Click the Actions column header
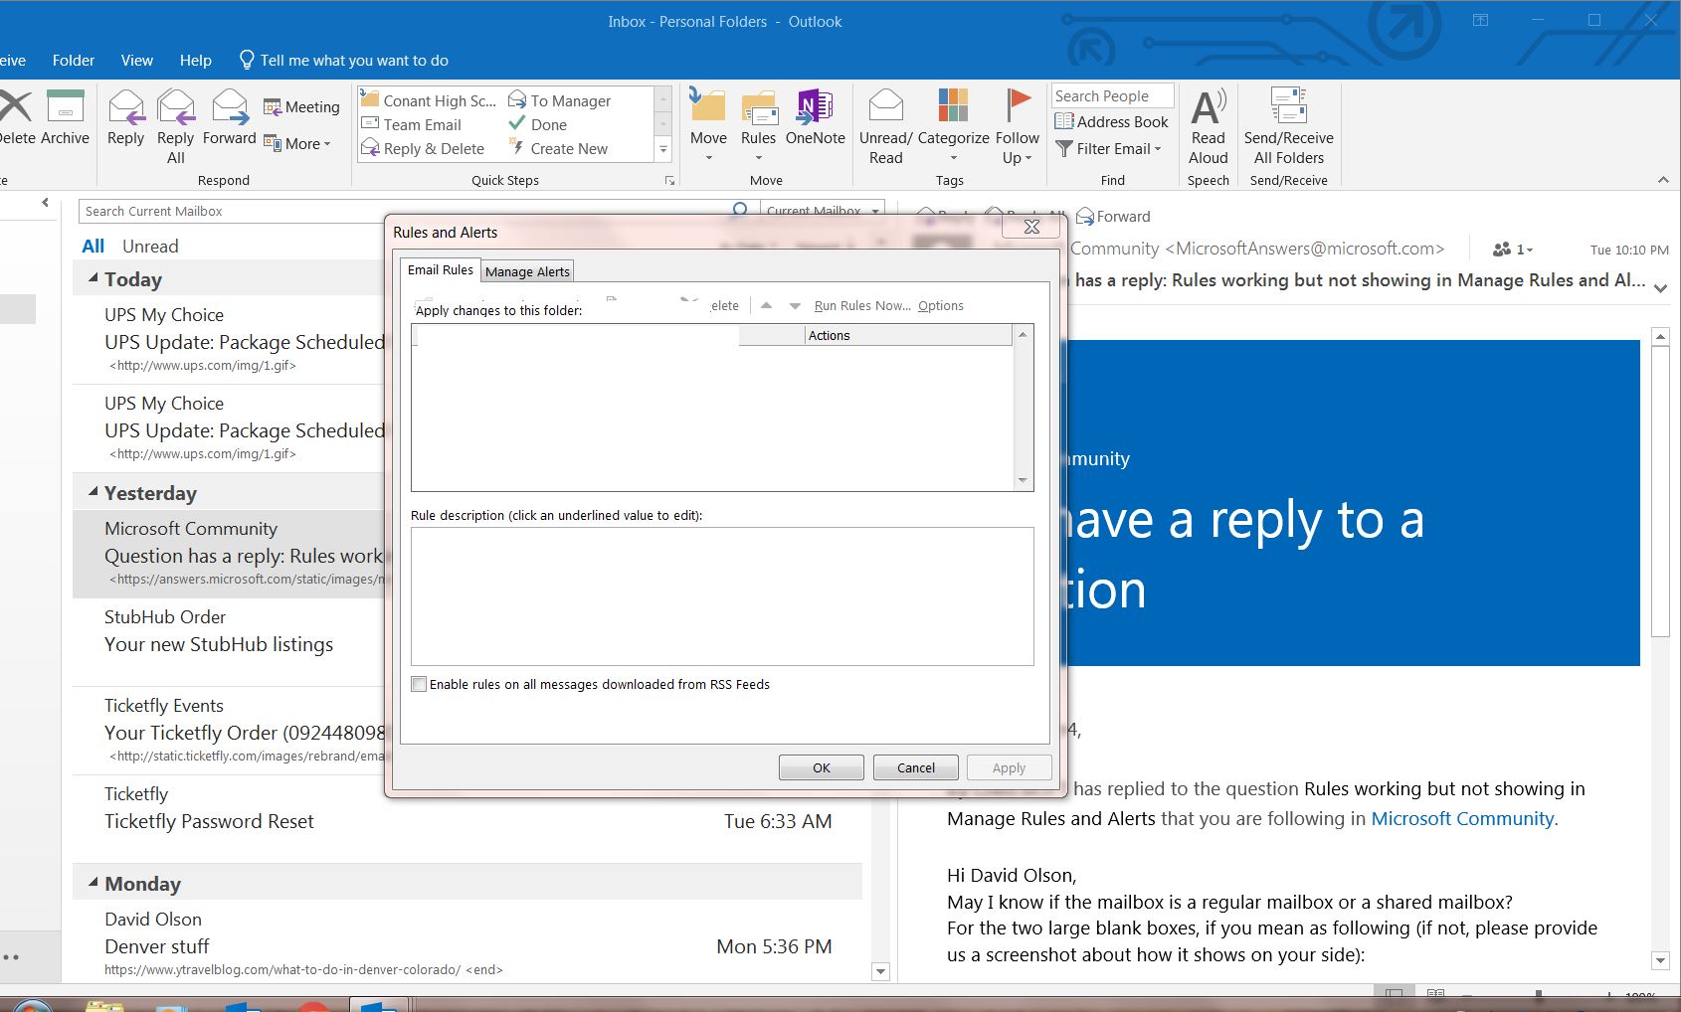The height and width of the screenshot is (1012, 1681). pos(909,335)
